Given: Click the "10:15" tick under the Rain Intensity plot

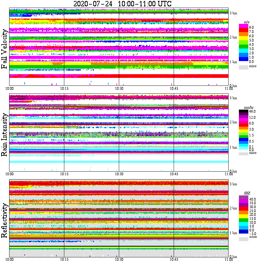Looking at the screenshot, I should [64, 174].
